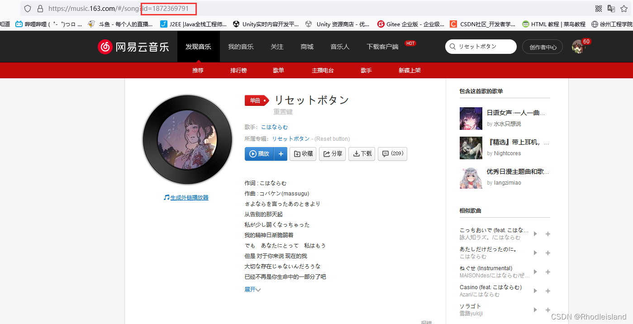
Task: Add Casino to playlist with plus icon
Action: pos(547,291)
